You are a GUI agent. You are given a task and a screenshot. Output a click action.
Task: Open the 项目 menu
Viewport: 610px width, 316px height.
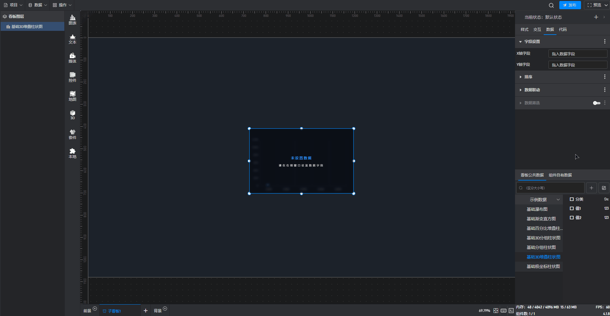[x=13, y=5]
